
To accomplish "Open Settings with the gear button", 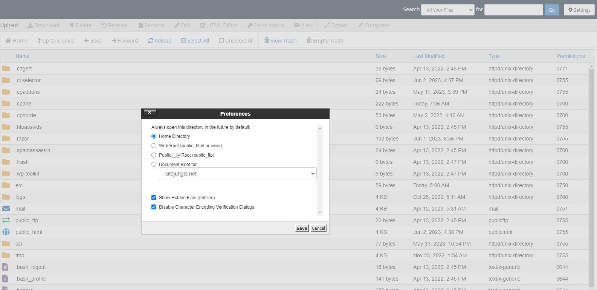I will [579, 10].
